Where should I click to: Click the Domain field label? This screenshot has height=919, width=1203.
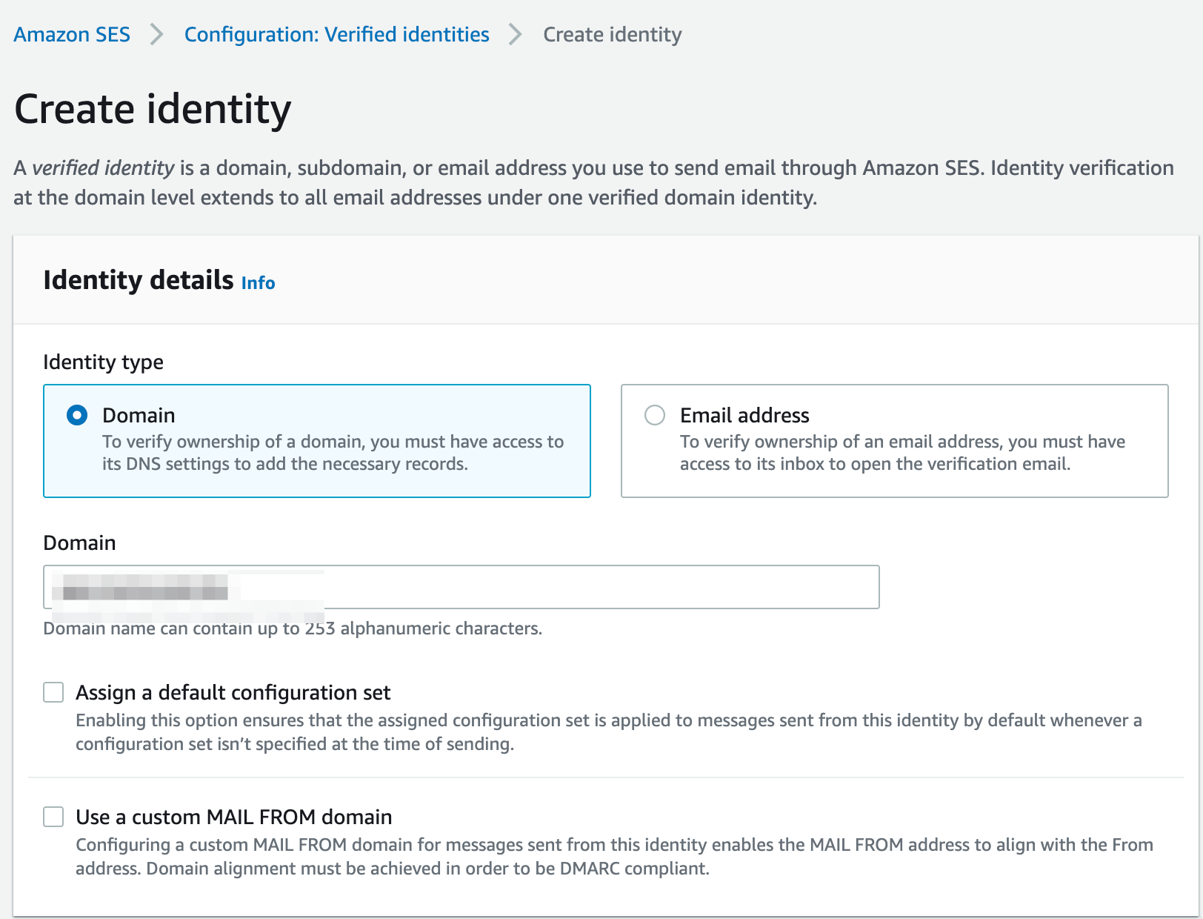pos(80,543)
